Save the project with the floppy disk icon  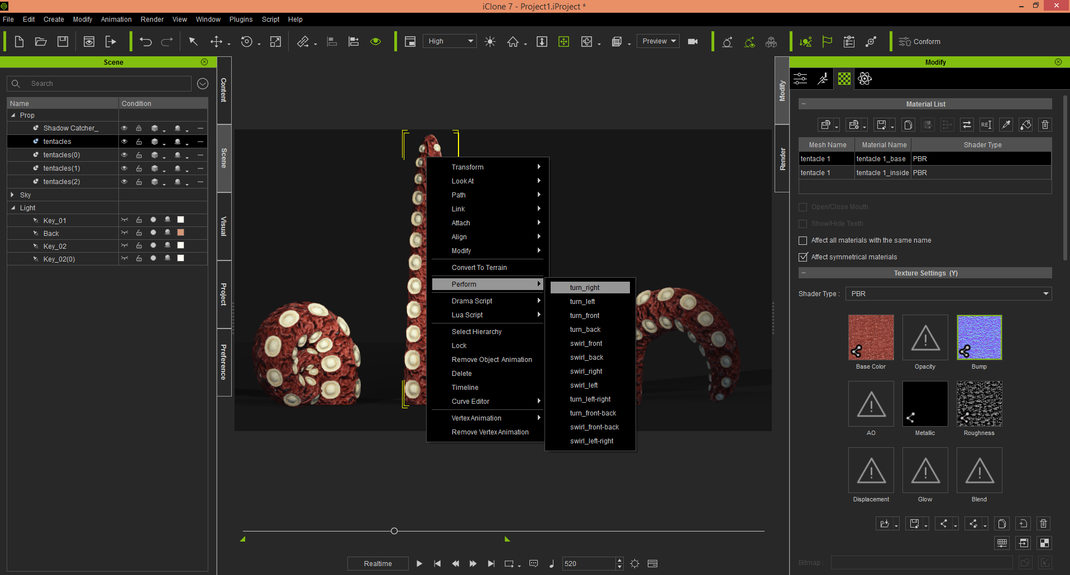tap(63, 41)
